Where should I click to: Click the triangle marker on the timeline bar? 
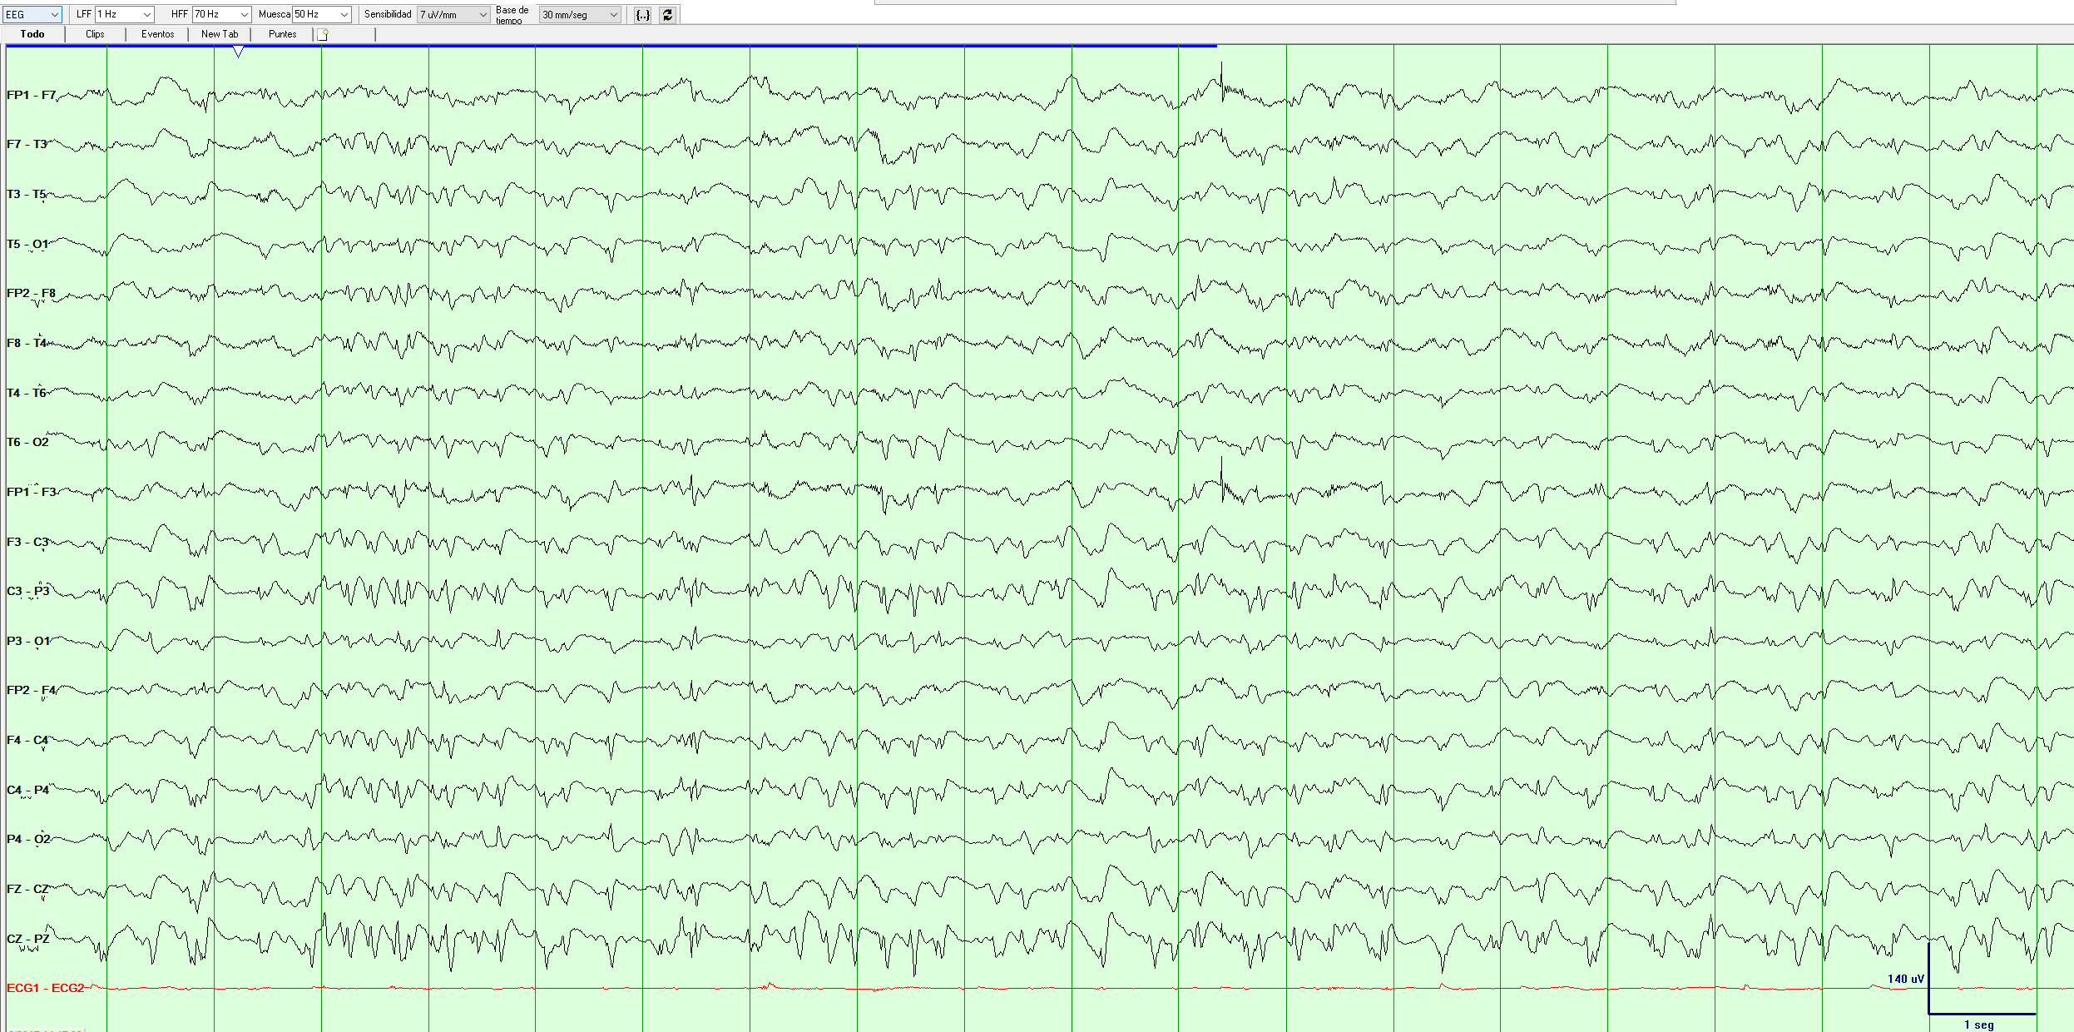point(238,52)
